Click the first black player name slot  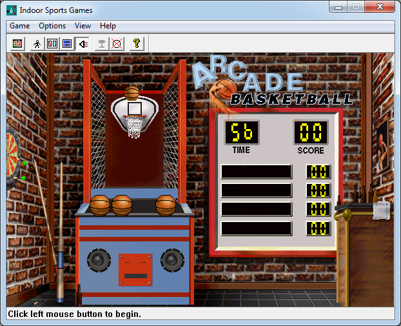click(x=257, y=171)
